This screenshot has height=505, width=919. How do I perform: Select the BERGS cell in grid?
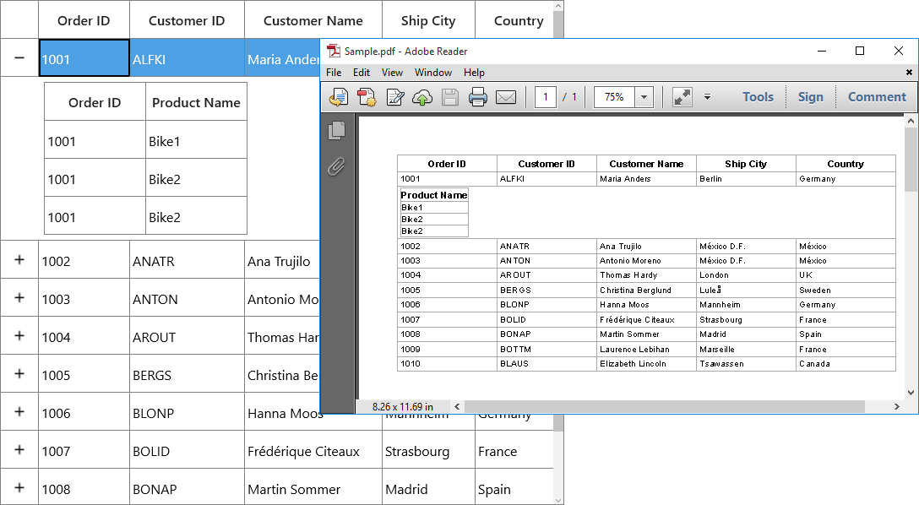click(x=187, y=374)
